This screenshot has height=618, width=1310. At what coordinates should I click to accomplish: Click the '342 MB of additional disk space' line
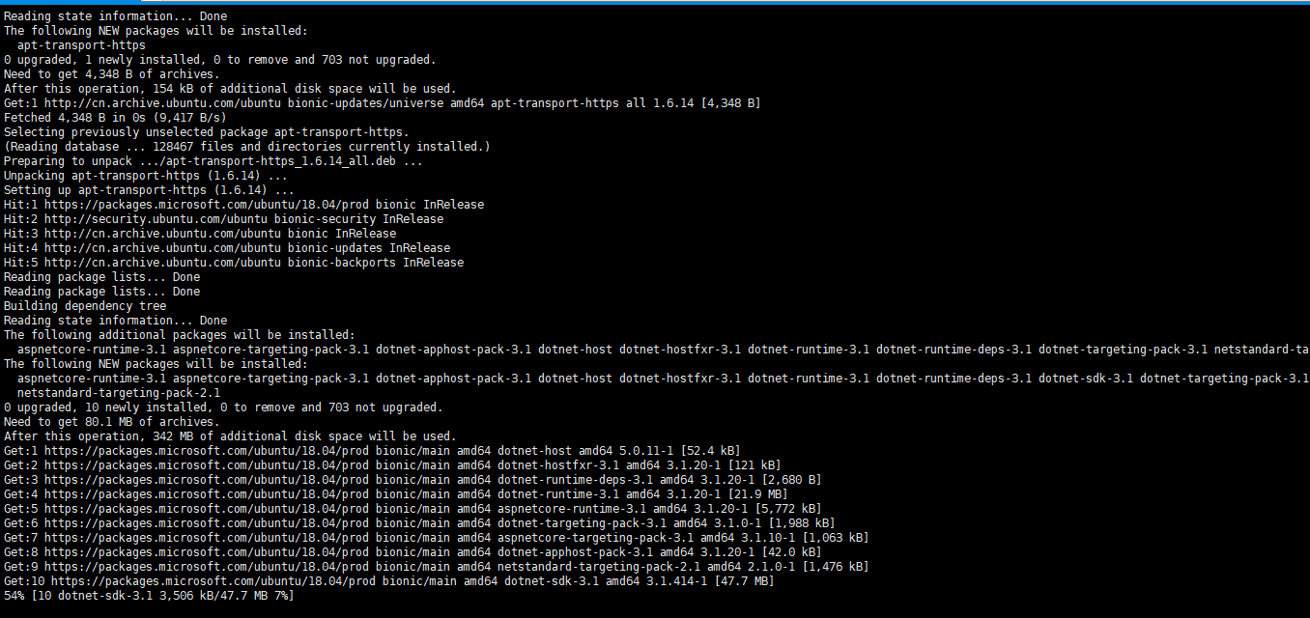[230, 436]
